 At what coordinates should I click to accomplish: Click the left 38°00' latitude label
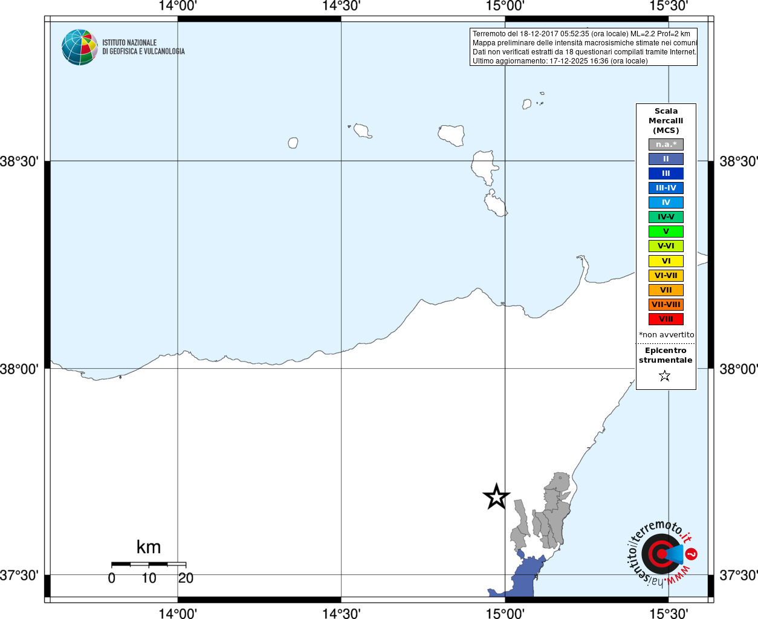click(x=19, y=369)
